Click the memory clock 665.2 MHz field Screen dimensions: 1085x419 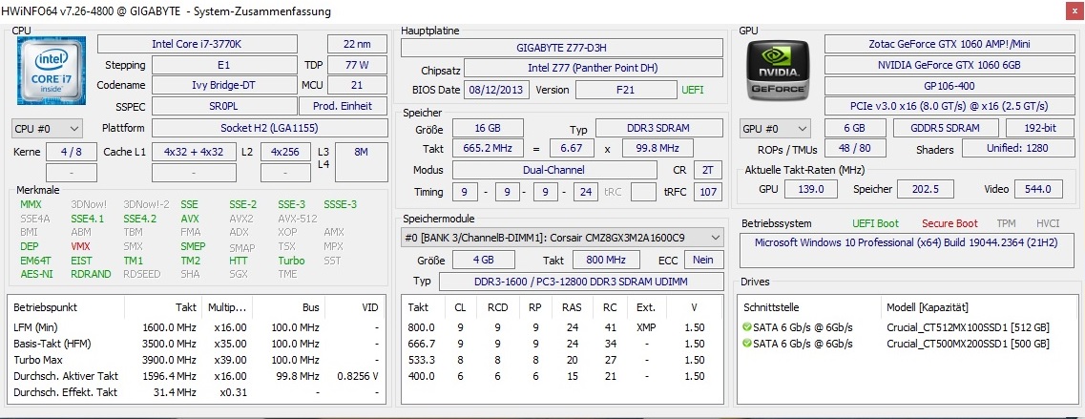(x=488, y=149)
